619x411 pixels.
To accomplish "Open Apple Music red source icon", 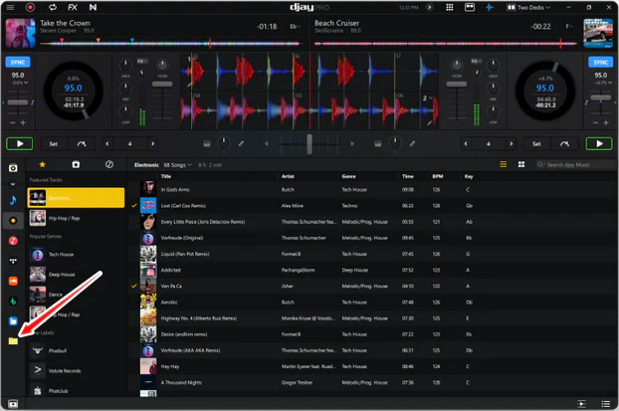I will click(x=13, y=241).
